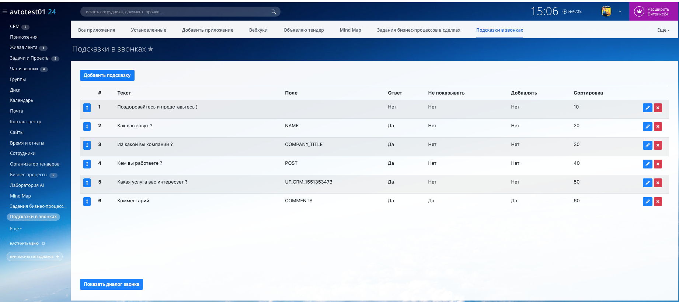Delete the 'Как вас зовут ?' hint

pos(658,127)
